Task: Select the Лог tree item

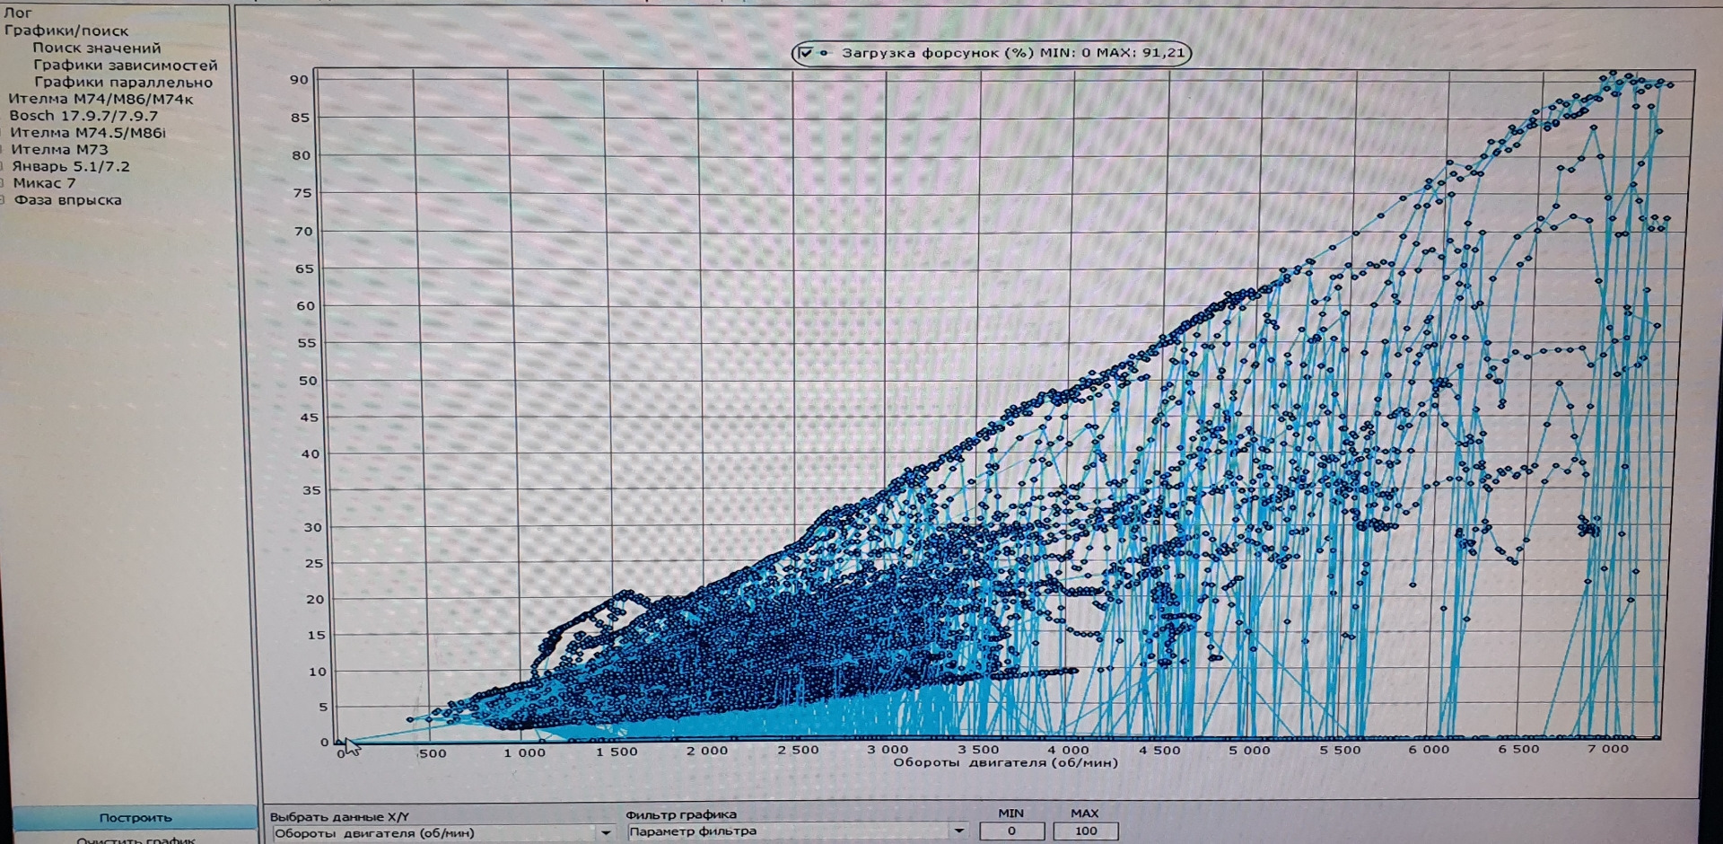Action: [18, 13]
